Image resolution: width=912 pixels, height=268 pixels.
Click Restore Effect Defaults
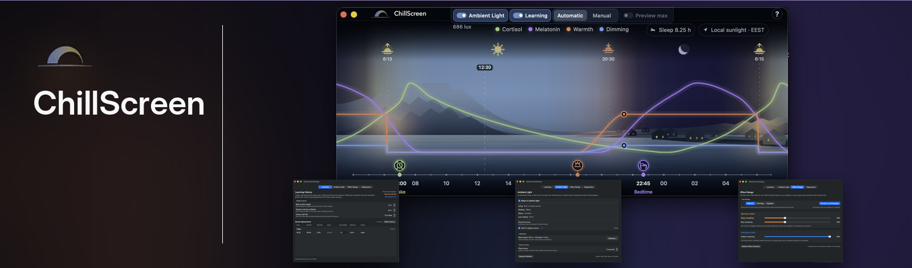[x=751, y=246]
